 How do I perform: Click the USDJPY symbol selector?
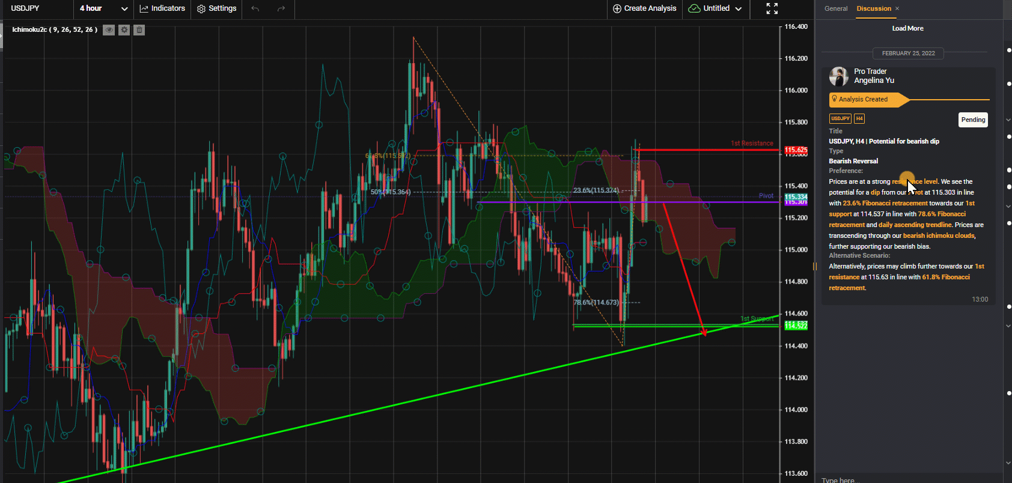(25, 8)
